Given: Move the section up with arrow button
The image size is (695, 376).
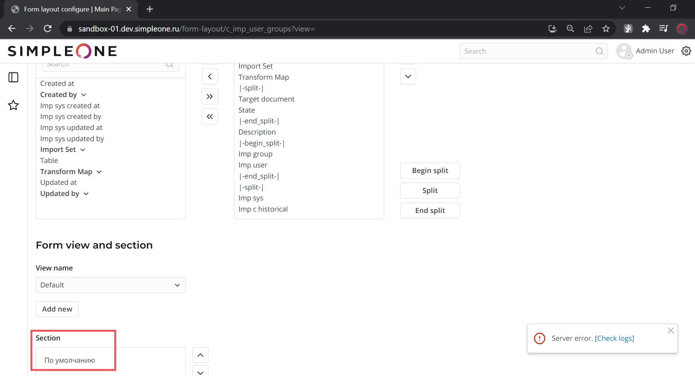Looking at the screenshot, I should (200, 355).
